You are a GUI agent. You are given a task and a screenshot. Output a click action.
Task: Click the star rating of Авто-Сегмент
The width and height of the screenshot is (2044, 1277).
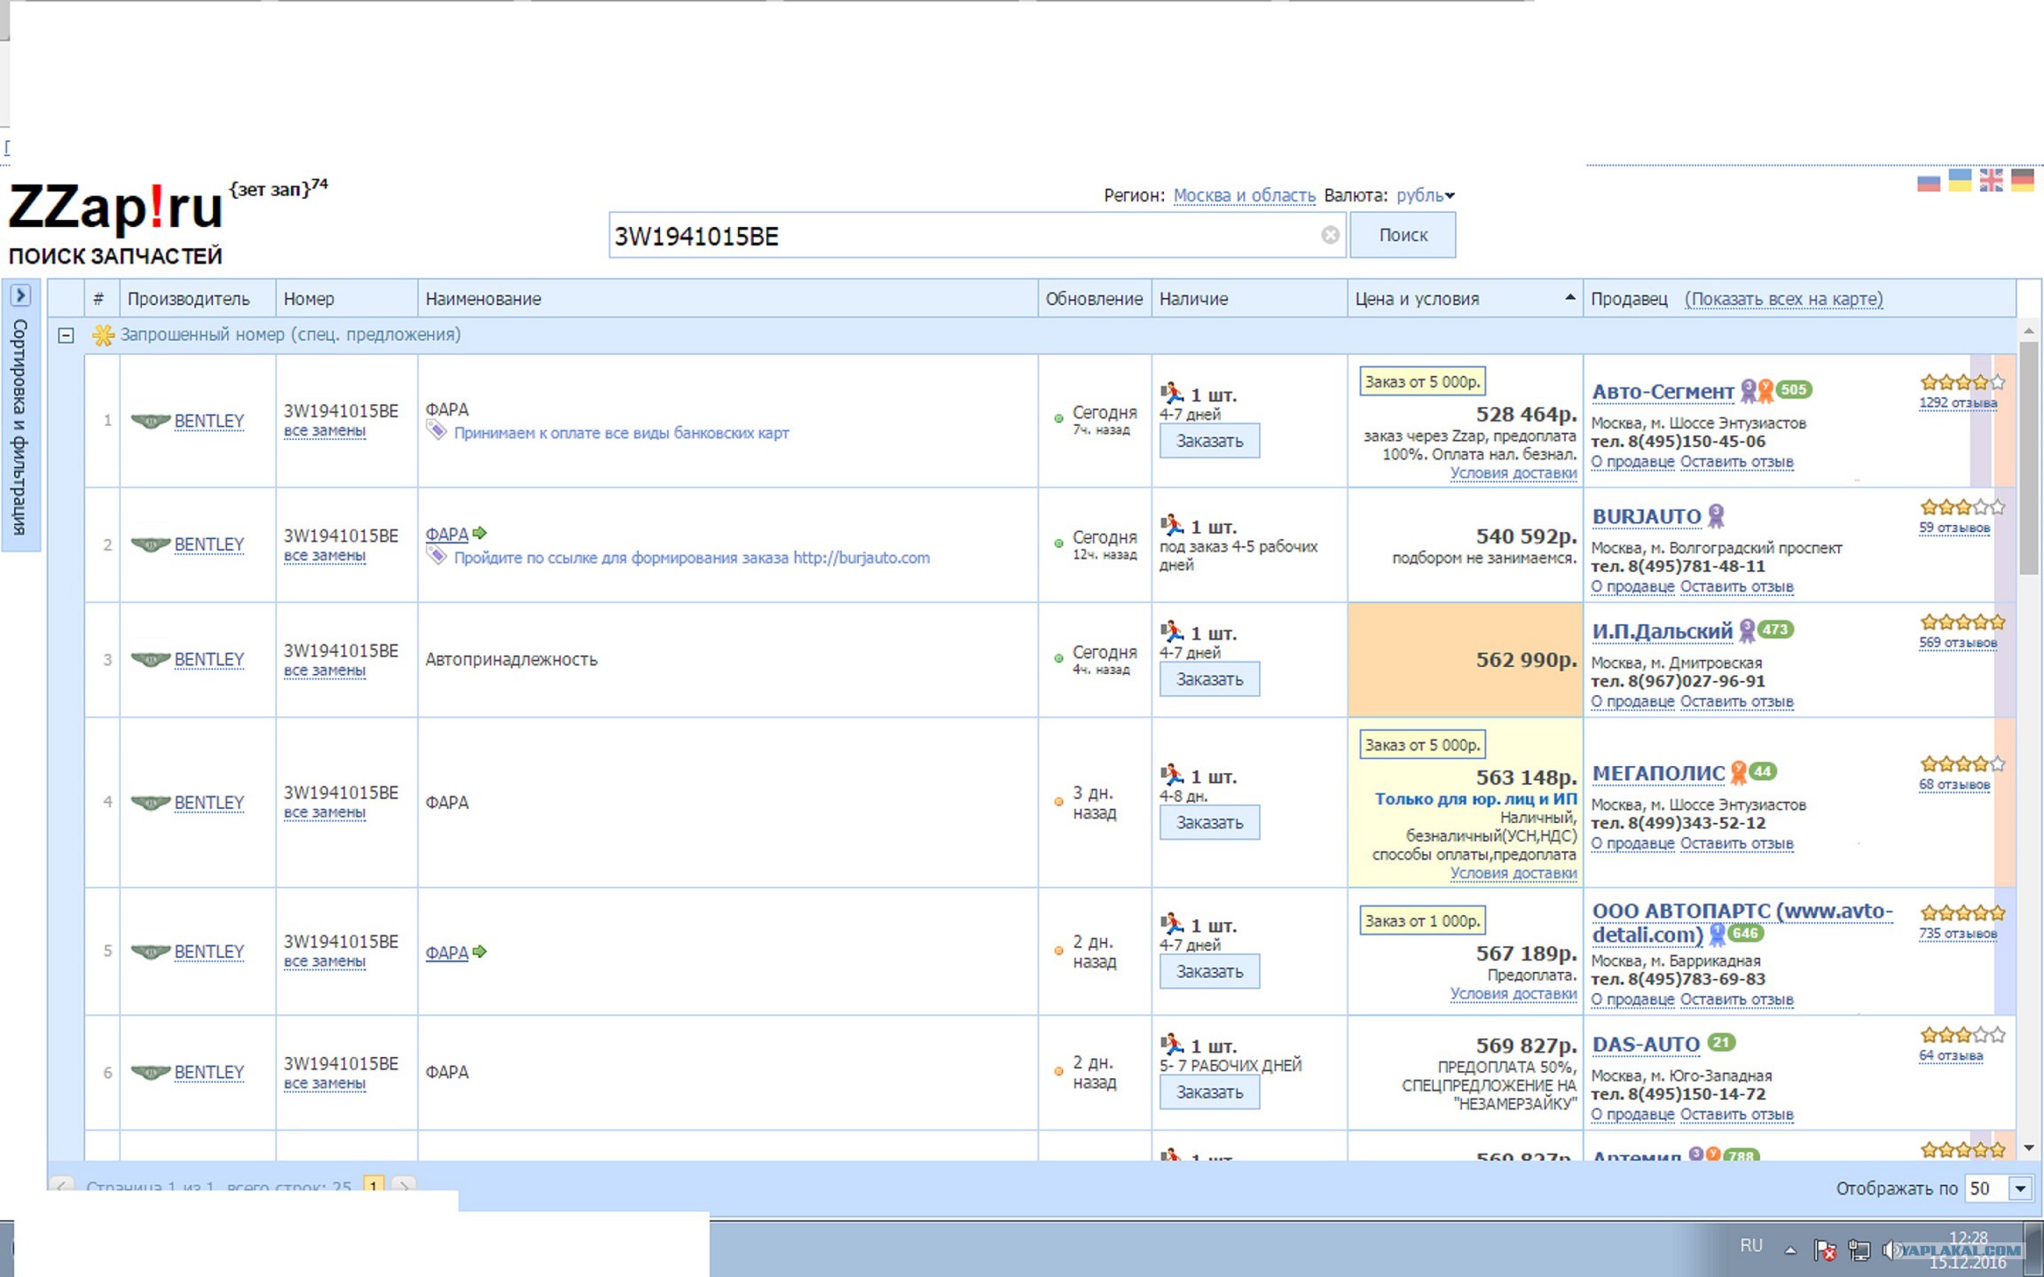[x=1962, y=382]
